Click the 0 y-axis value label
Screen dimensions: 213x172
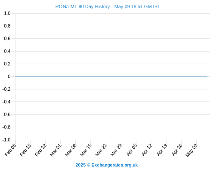9,77
